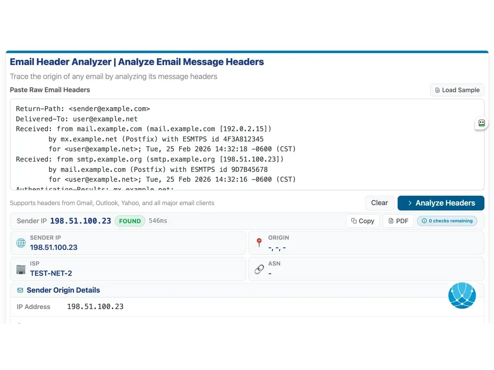Copy the sender IP result

point(362,221)
